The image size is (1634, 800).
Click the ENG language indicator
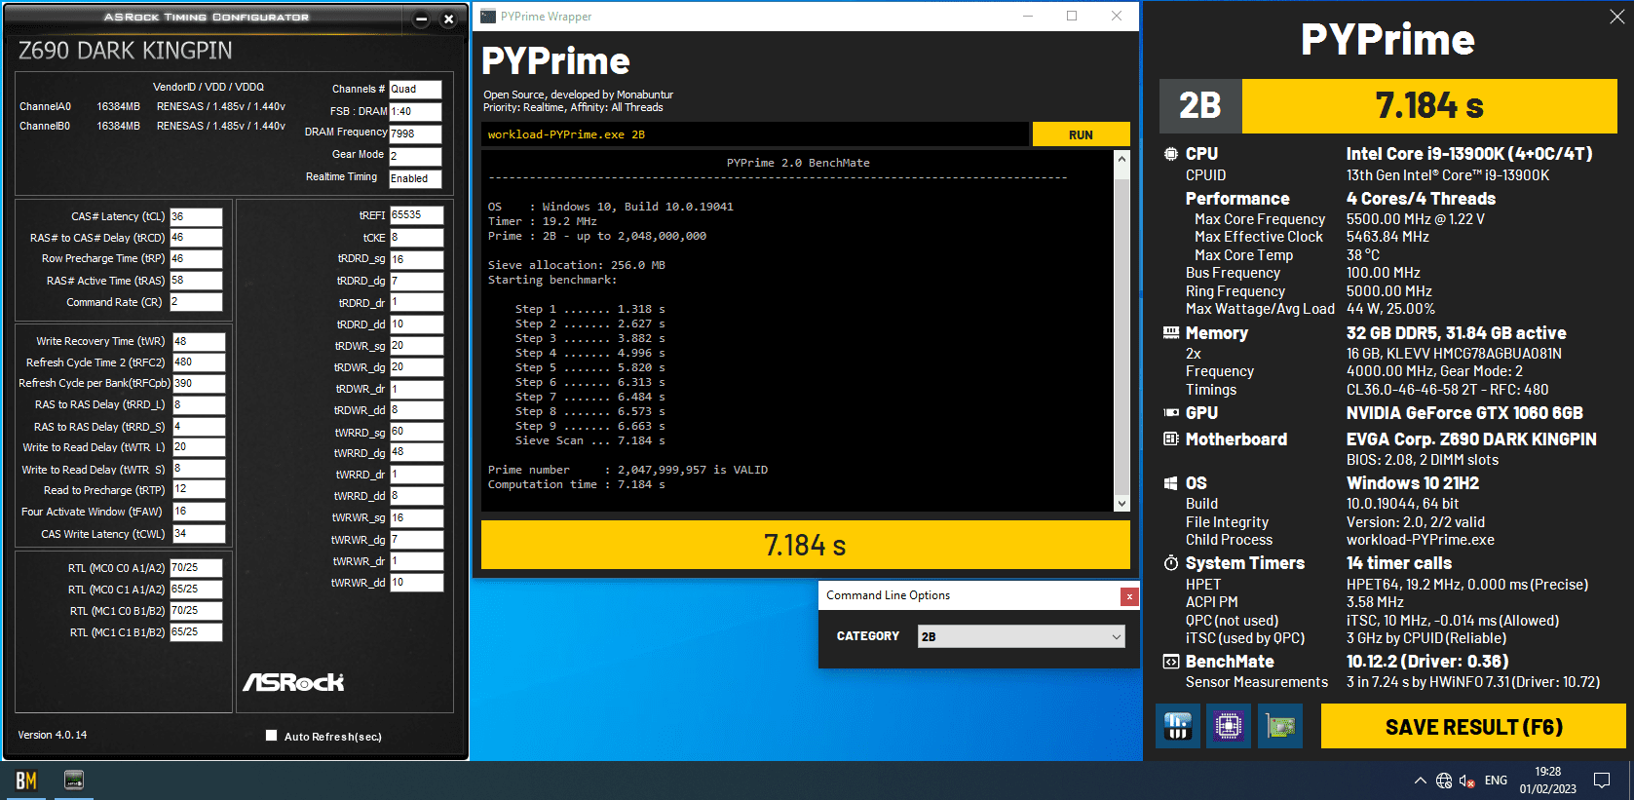(1496, 781)
